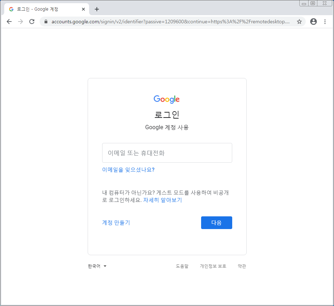Click the address bar URL
The image size is (334, 306).
coord(170,22)
